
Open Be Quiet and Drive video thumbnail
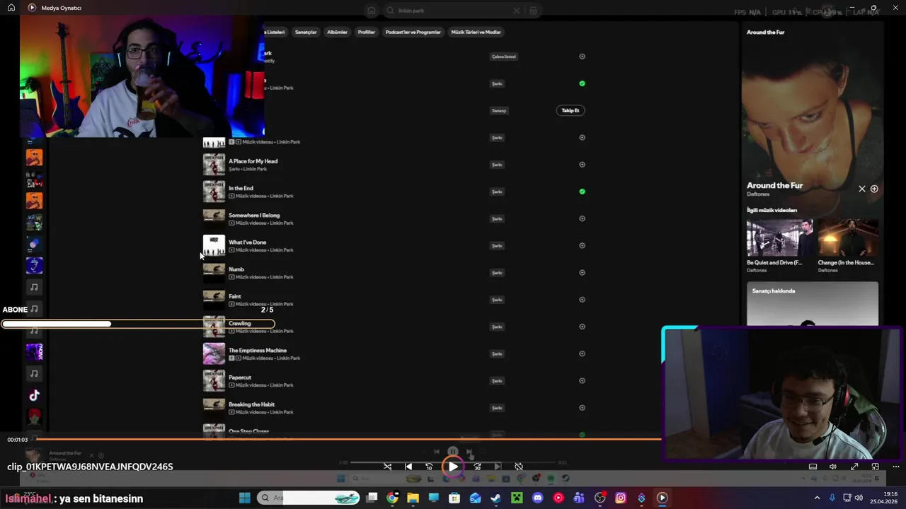click(x=780, y=238)
